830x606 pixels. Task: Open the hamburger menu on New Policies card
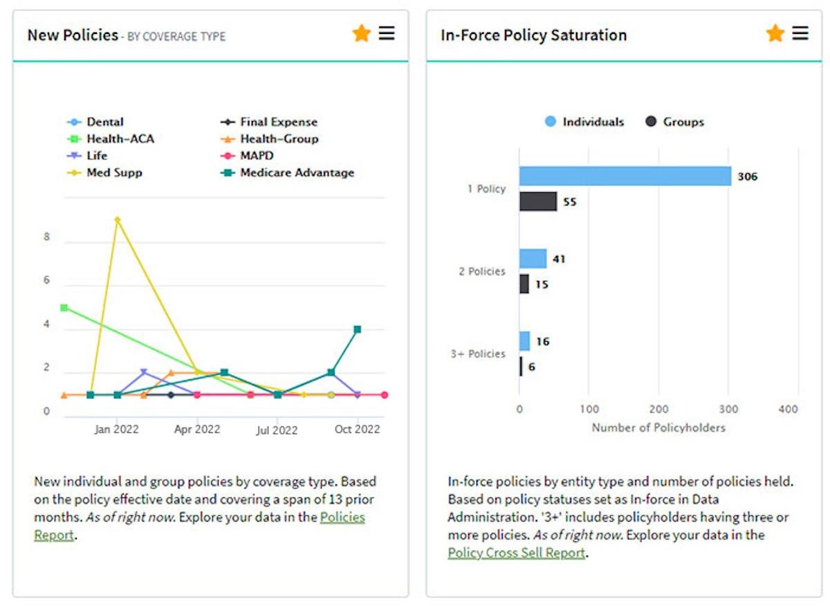tap(387, 33)
